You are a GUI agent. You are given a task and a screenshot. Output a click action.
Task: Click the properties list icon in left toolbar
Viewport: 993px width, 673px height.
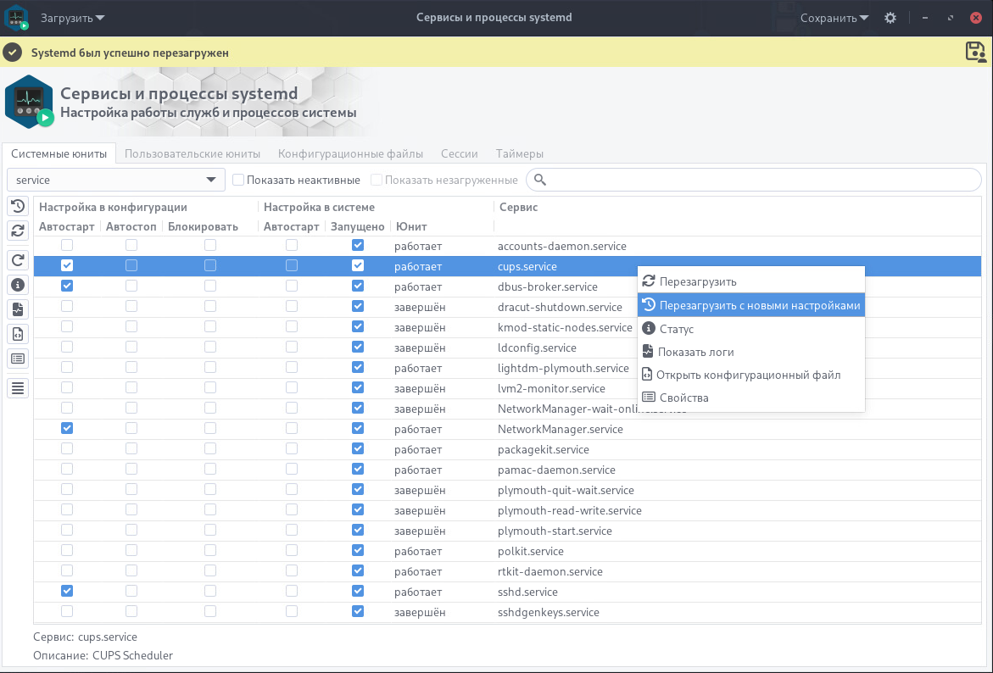click(18, 359)
